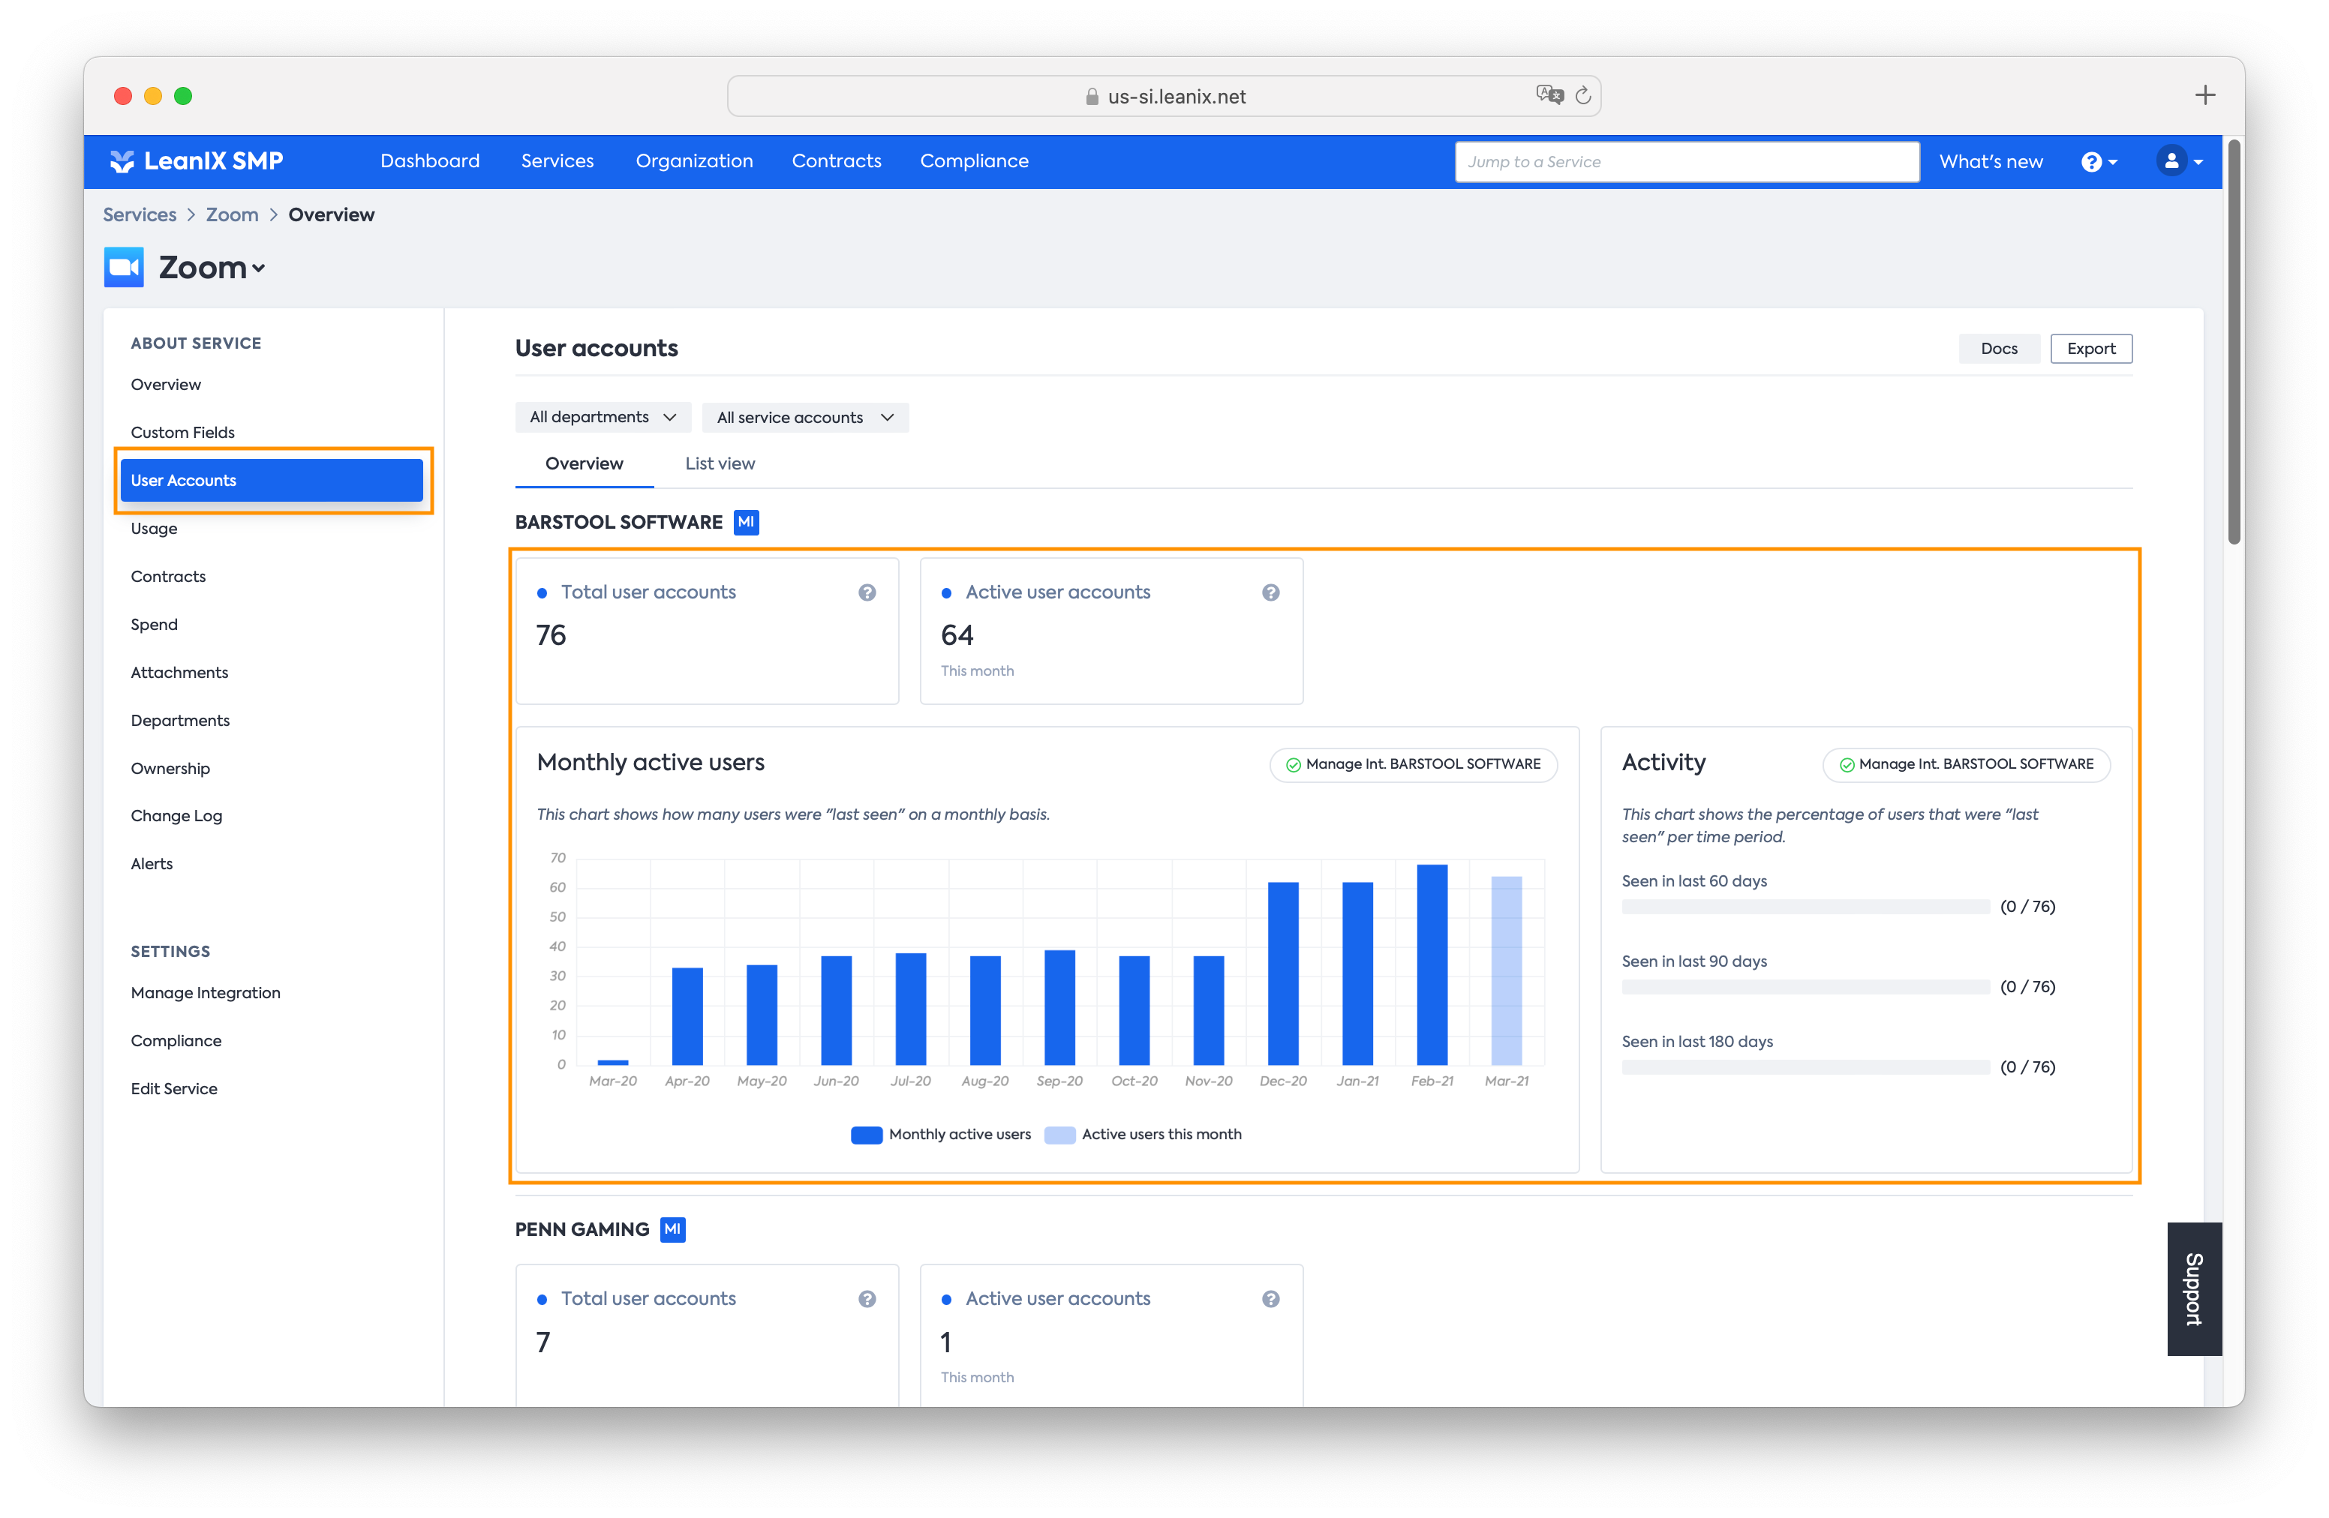Click the 76 total user accounts value
Viewport: 2329px width, 1518px height.
coord(551,636)
